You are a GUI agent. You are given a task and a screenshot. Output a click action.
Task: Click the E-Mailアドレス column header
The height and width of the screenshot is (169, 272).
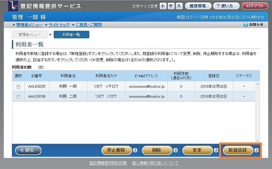pos(146,76)
